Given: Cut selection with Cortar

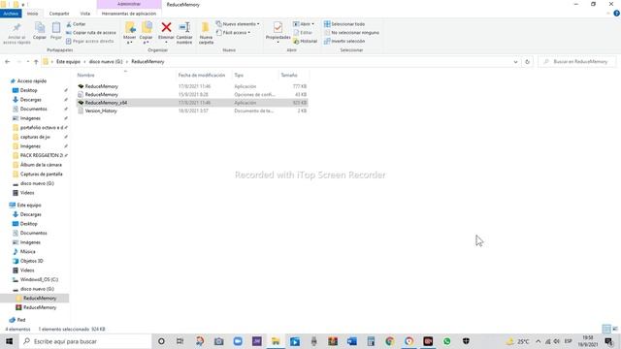Looking at the screenshot, I should (76, 24).
